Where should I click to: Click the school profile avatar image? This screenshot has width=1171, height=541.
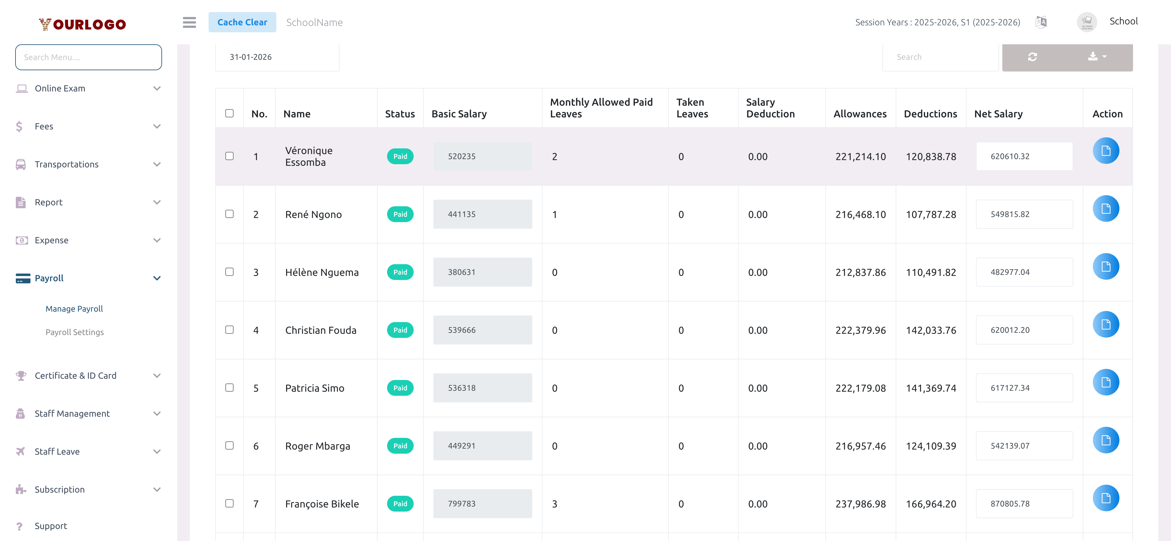click(1087, 22)
